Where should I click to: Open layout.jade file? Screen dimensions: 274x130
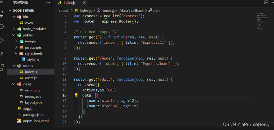tap(34, 102)
